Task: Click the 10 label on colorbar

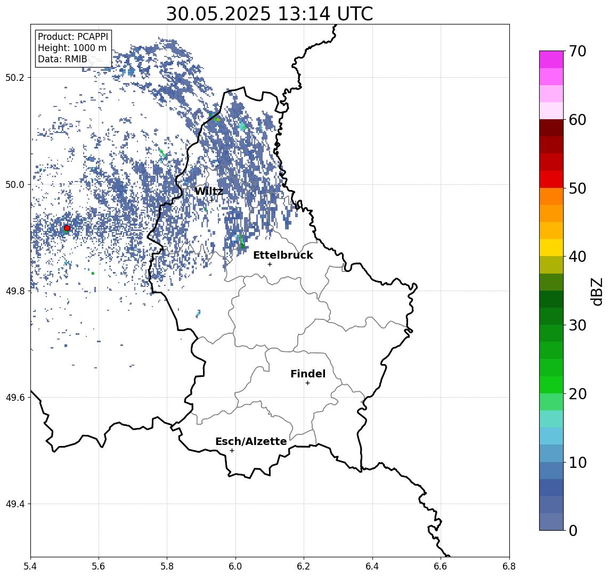Action: pyautogui.click(x=578, y=463)
